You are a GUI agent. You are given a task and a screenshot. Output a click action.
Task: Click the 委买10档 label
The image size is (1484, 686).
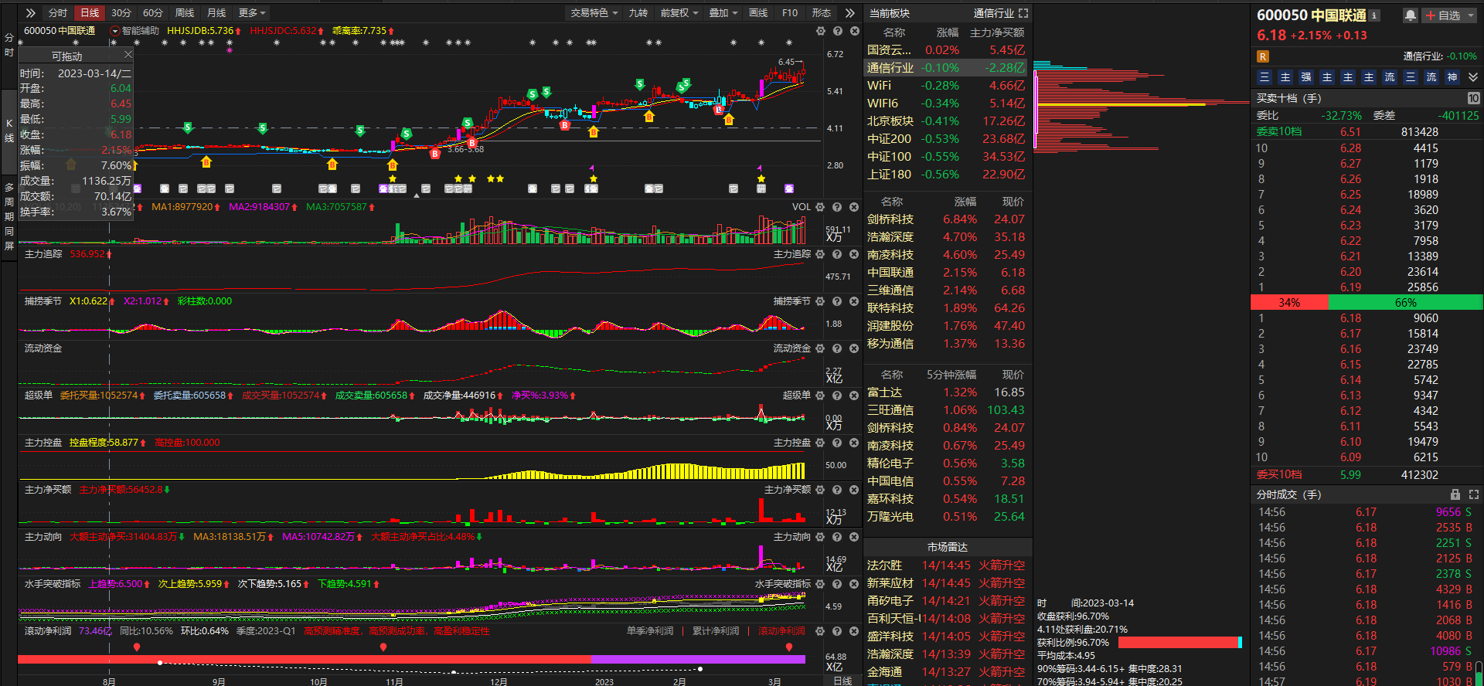[x=1279, y=474]
